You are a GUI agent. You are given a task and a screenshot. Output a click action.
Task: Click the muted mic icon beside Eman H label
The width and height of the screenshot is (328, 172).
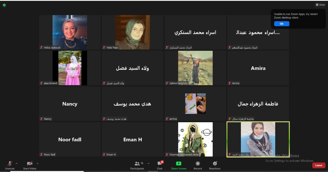[104, 155]
